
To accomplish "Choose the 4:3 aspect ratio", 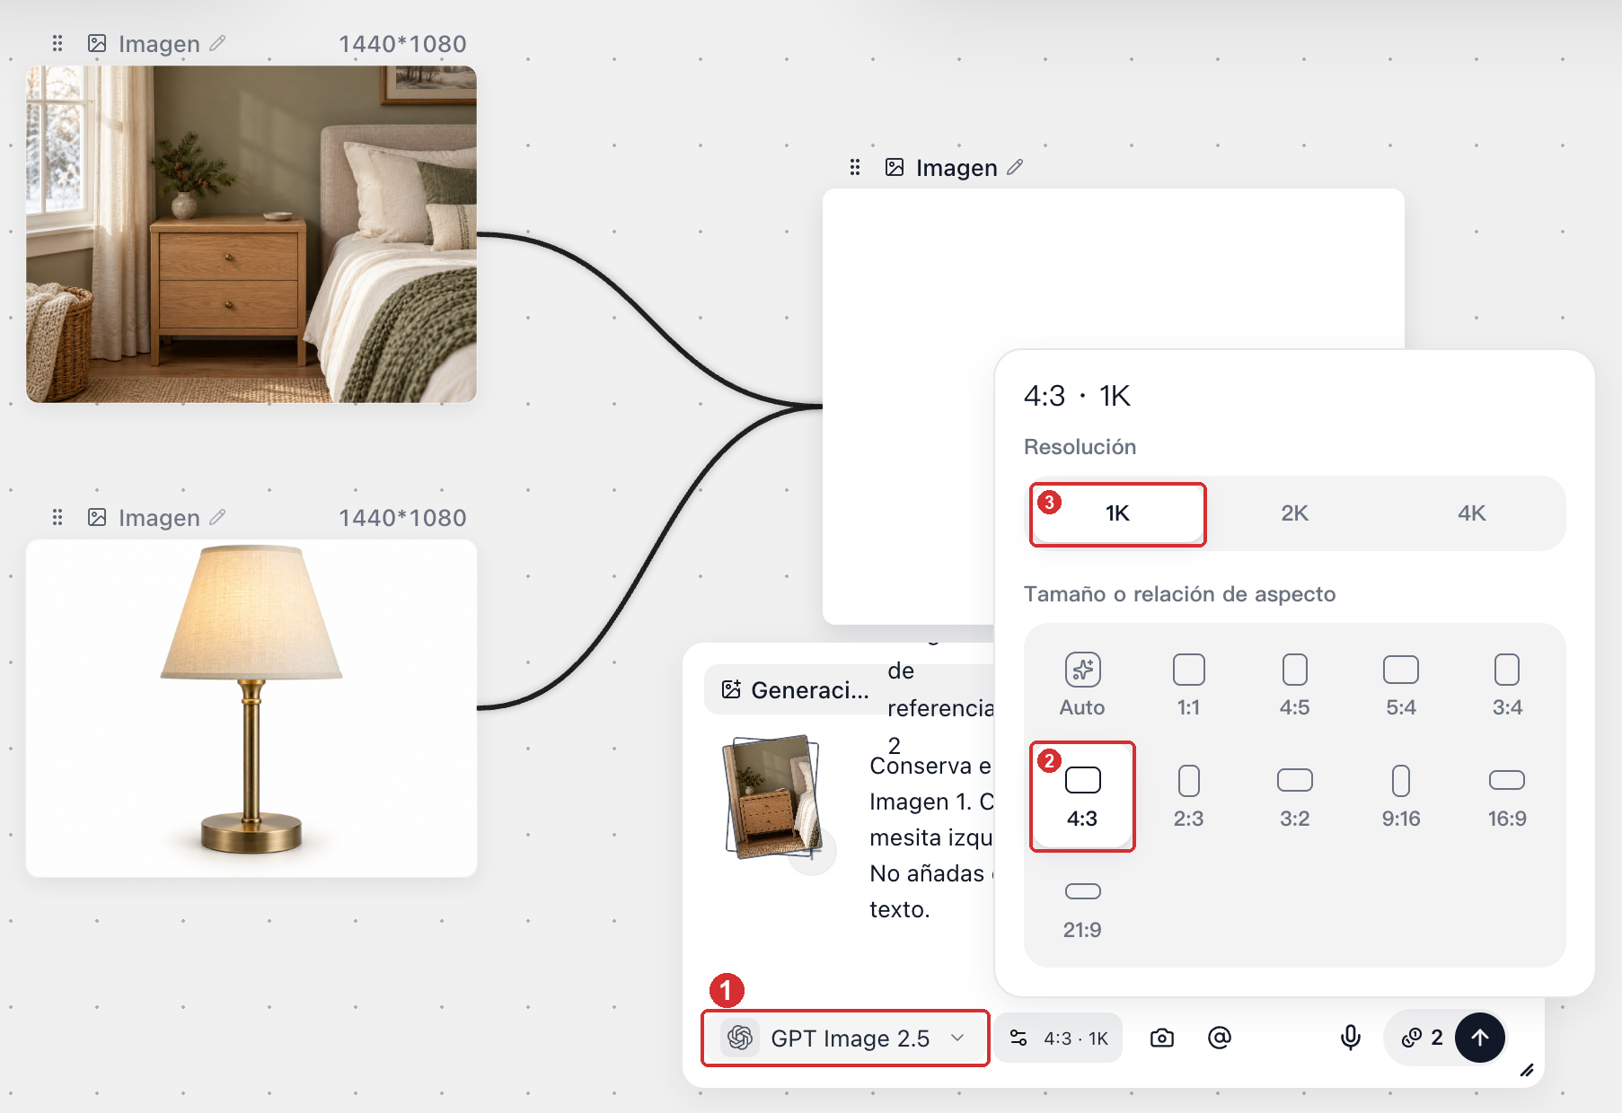I will click(1082, 797).
